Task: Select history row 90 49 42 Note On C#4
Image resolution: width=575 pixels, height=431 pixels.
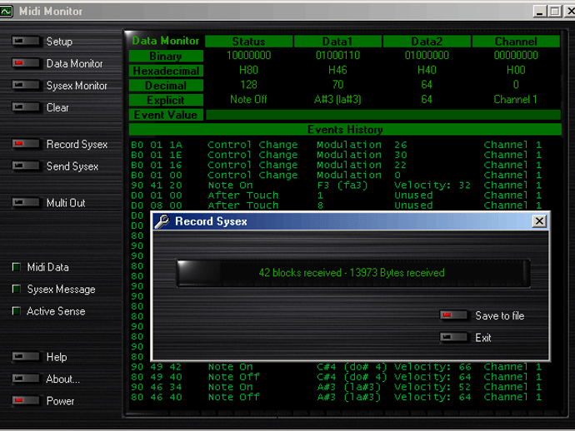Action: tap(337, 367)
